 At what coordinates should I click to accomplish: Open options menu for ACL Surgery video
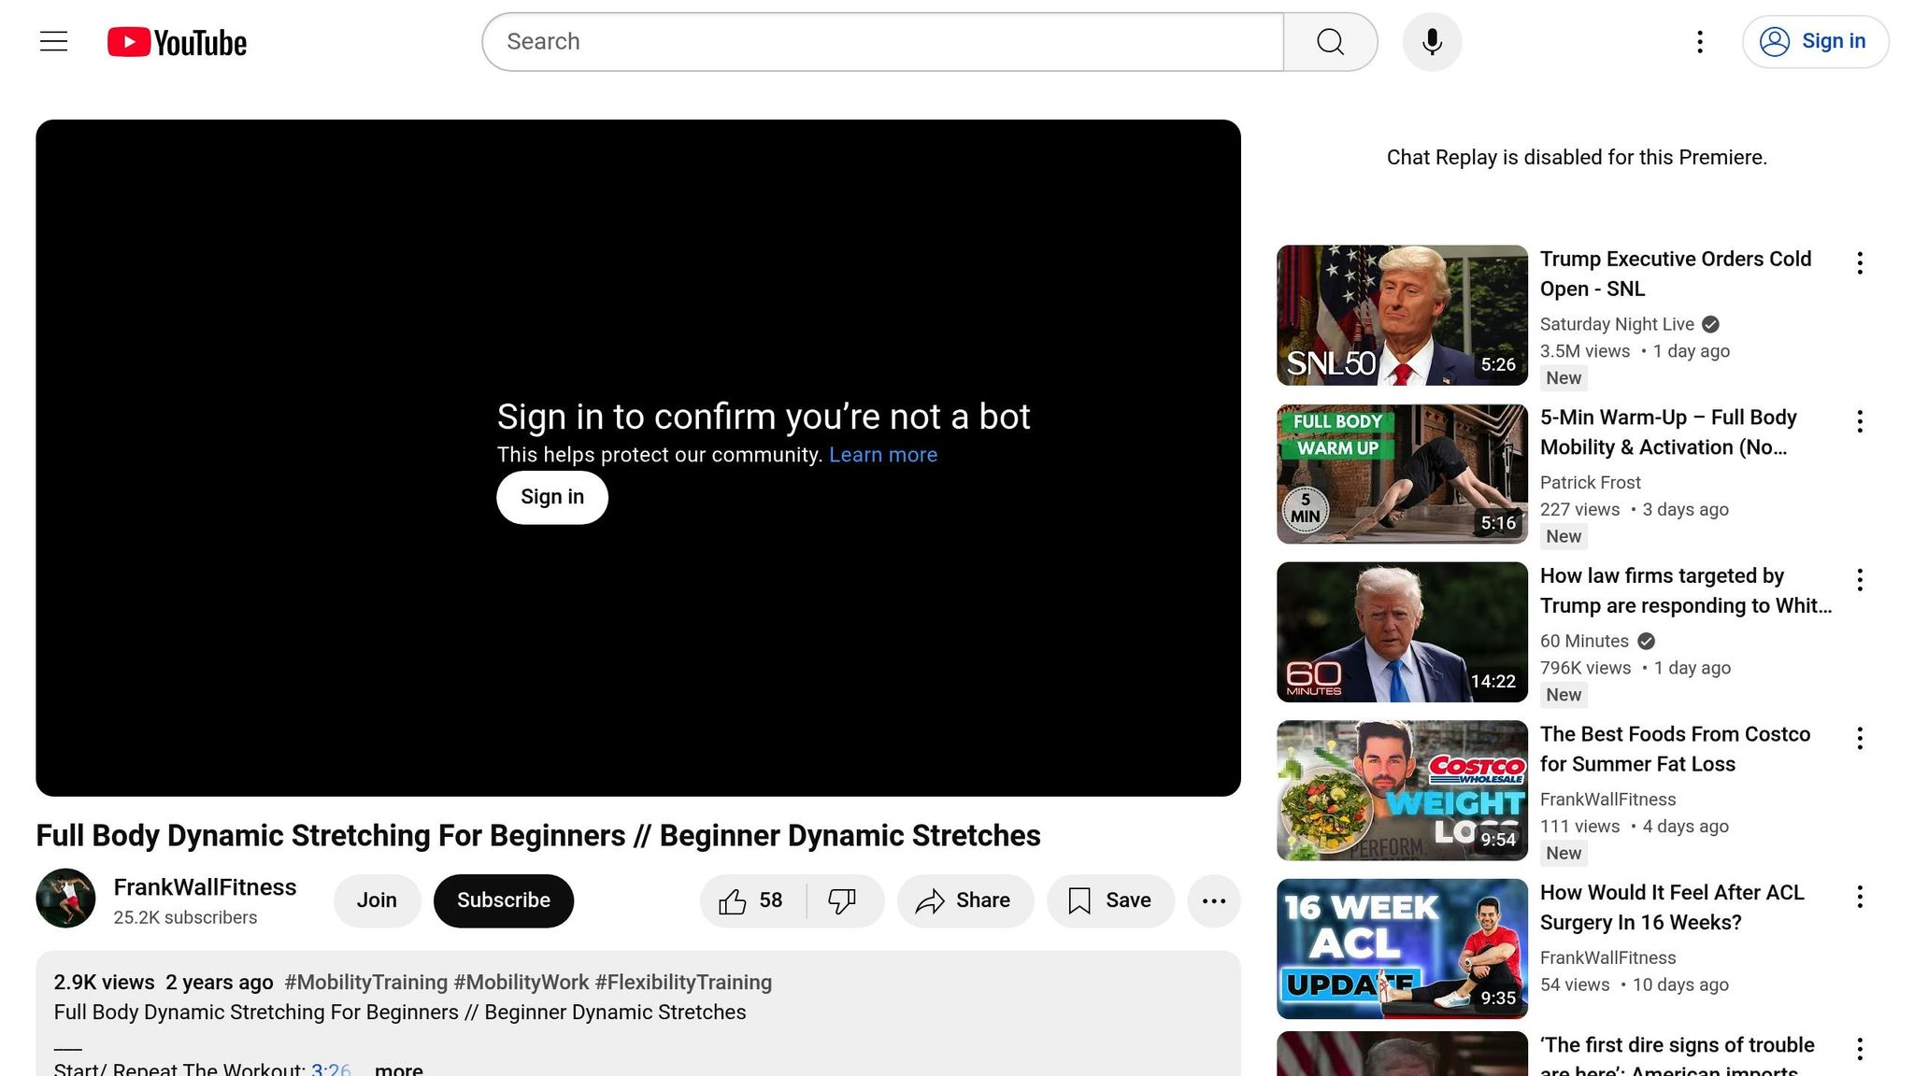pos(1860,897)
